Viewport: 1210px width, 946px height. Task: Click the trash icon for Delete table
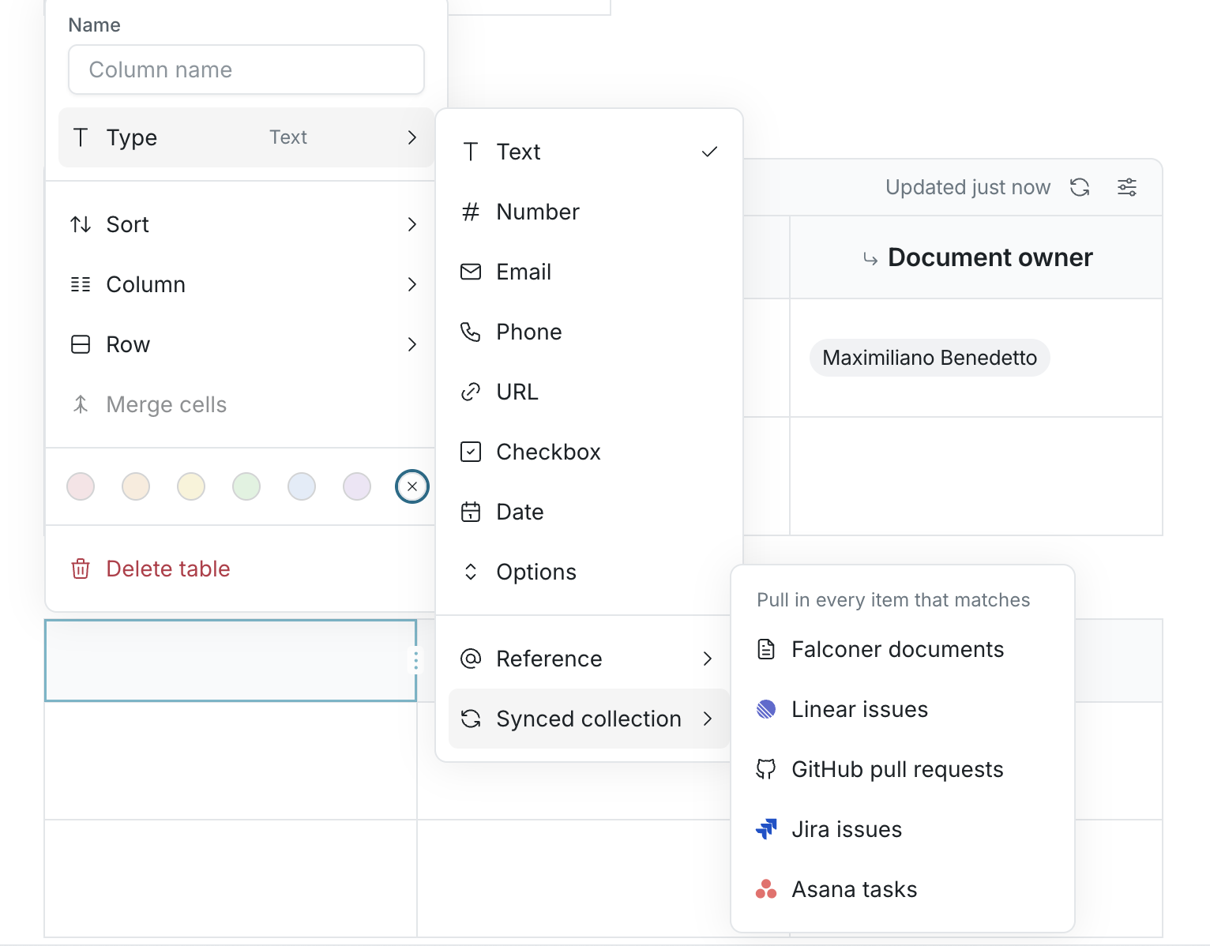point(81,569)
